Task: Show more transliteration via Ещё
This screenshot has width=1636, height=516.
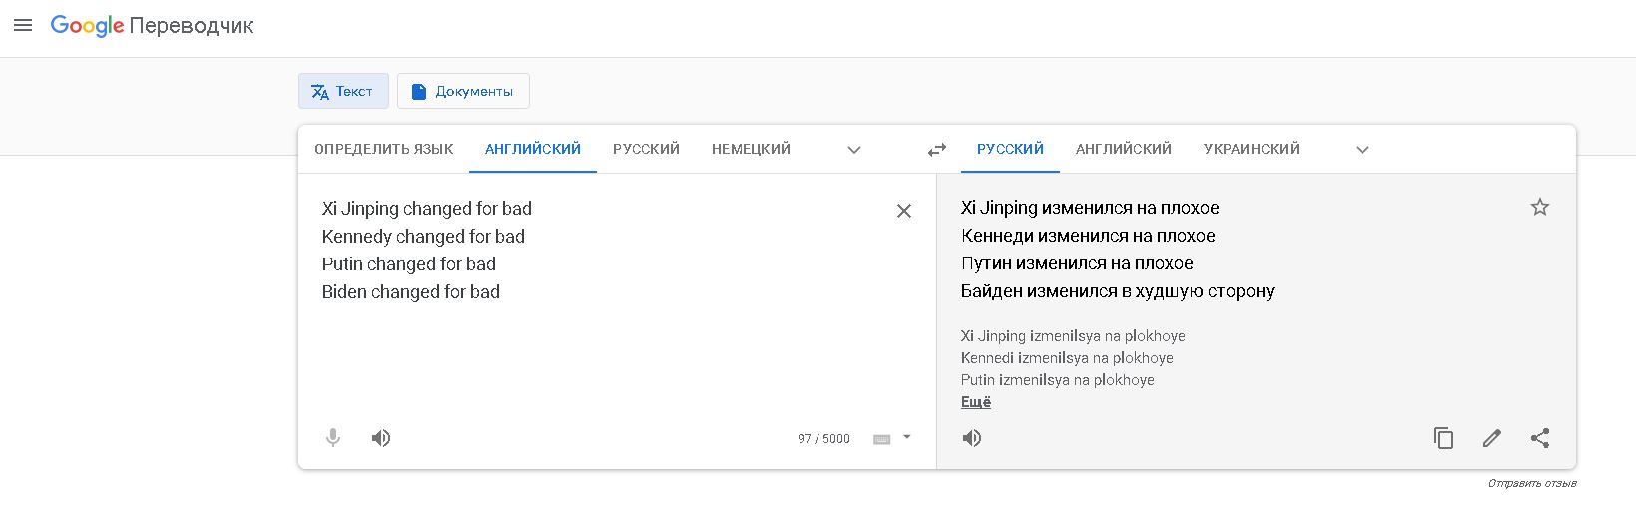Action: 975,402
